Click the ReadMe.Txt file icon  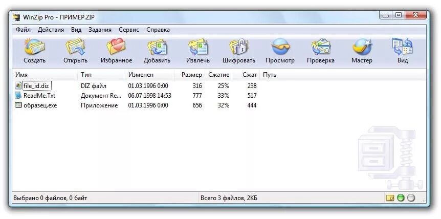click(x=18, y=95)
